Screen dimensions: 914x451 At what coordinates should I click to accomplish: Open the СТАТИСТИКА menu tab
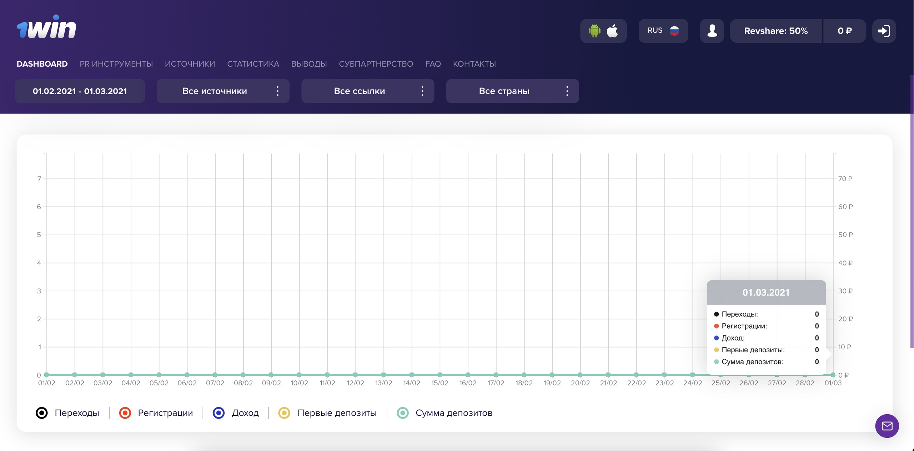253,64
